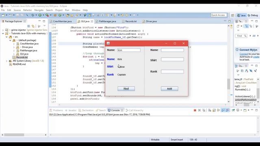
Task: Open the Problems tab
Action: click(56, 110)
